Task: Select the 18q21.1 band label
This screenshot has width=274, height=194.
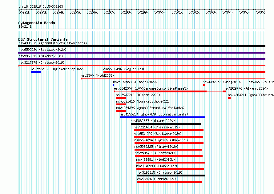Action: point(25,26)
